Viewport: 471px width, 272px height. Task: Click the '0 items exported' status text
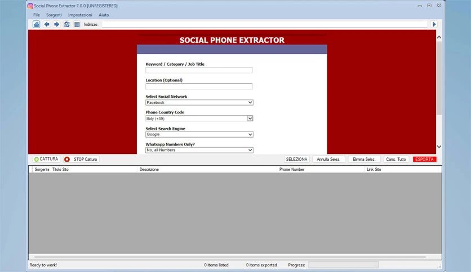point(261,265)
